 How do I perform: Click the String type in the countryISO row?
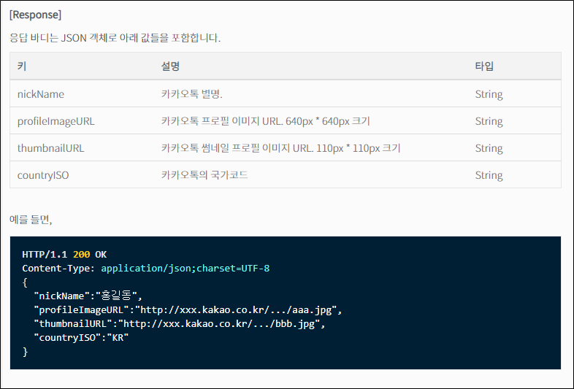tap(489, 175)
